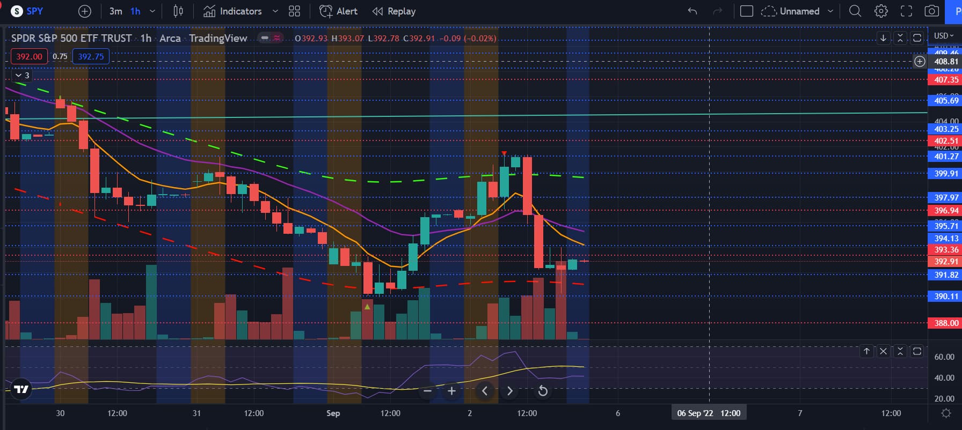962x430 pixels.
Task: Zoom in the chart with plus button
Action: click(x=451, y=391)
